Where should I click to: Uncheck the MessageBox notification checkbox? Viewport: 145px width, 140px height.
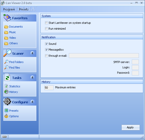46,50
